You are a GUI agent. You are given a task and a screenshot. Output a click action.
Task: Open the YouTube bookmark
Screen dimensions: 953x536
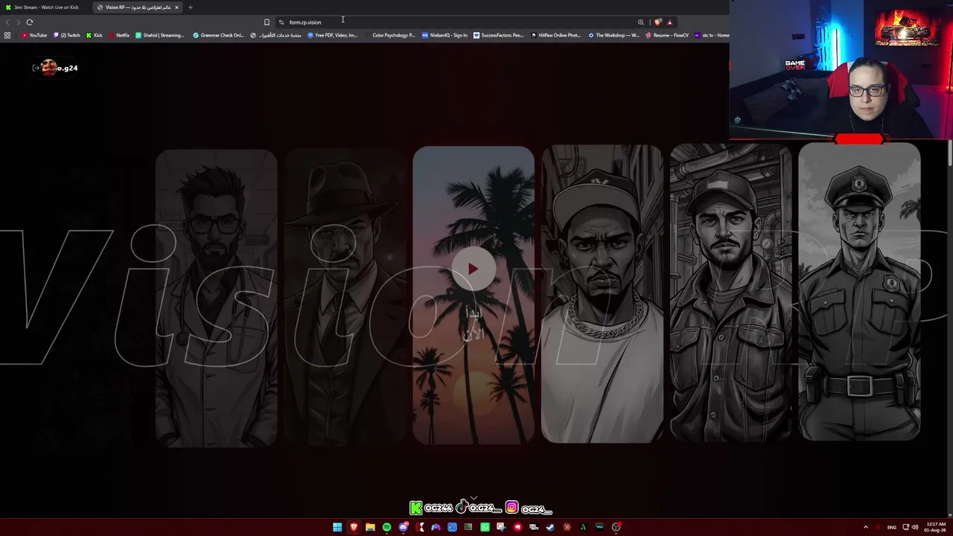pos(34,35)
